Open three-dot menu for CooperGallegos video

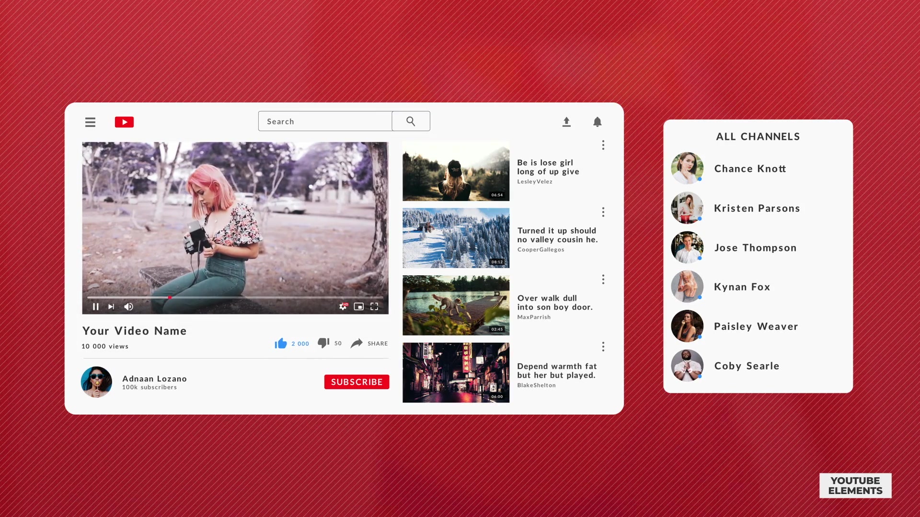pyautogui.click(x=603, y=212)
